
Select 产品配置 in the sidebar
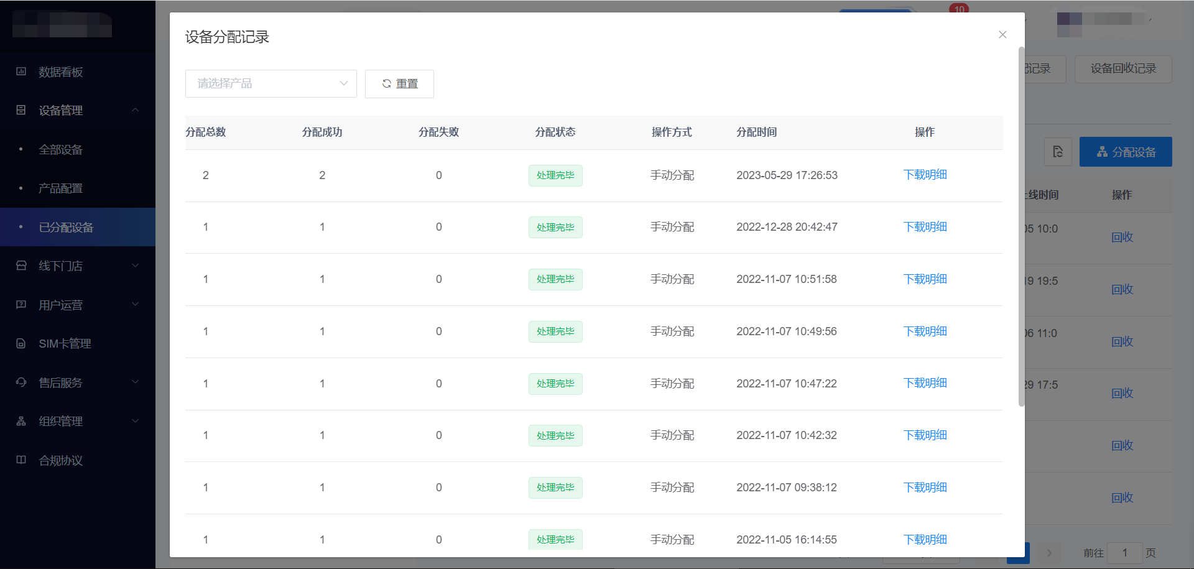60,188
